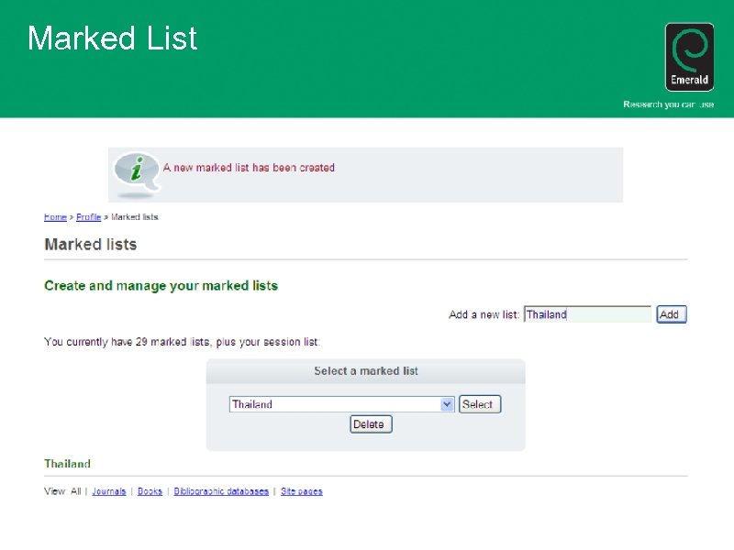Delete the selected marked list

point(370,423)
